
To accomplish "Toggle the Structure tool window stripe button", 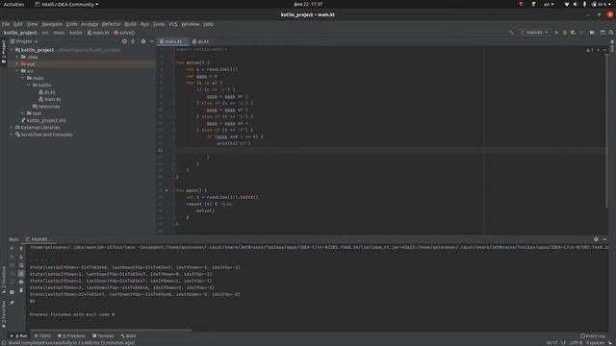I will click(x=4, y=280).
